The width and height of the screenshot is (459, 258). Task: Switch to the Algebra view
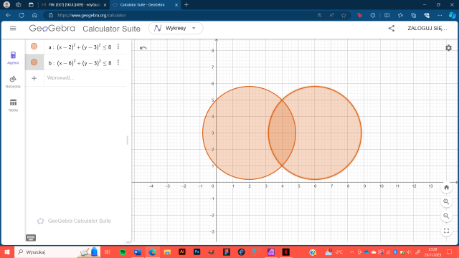point(13,58)
